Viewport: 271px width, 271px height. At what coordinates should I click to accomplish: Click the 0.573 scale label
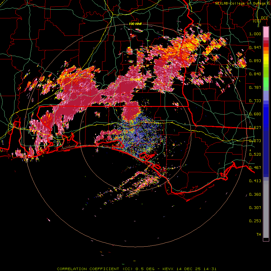click(x=255, y=141)
